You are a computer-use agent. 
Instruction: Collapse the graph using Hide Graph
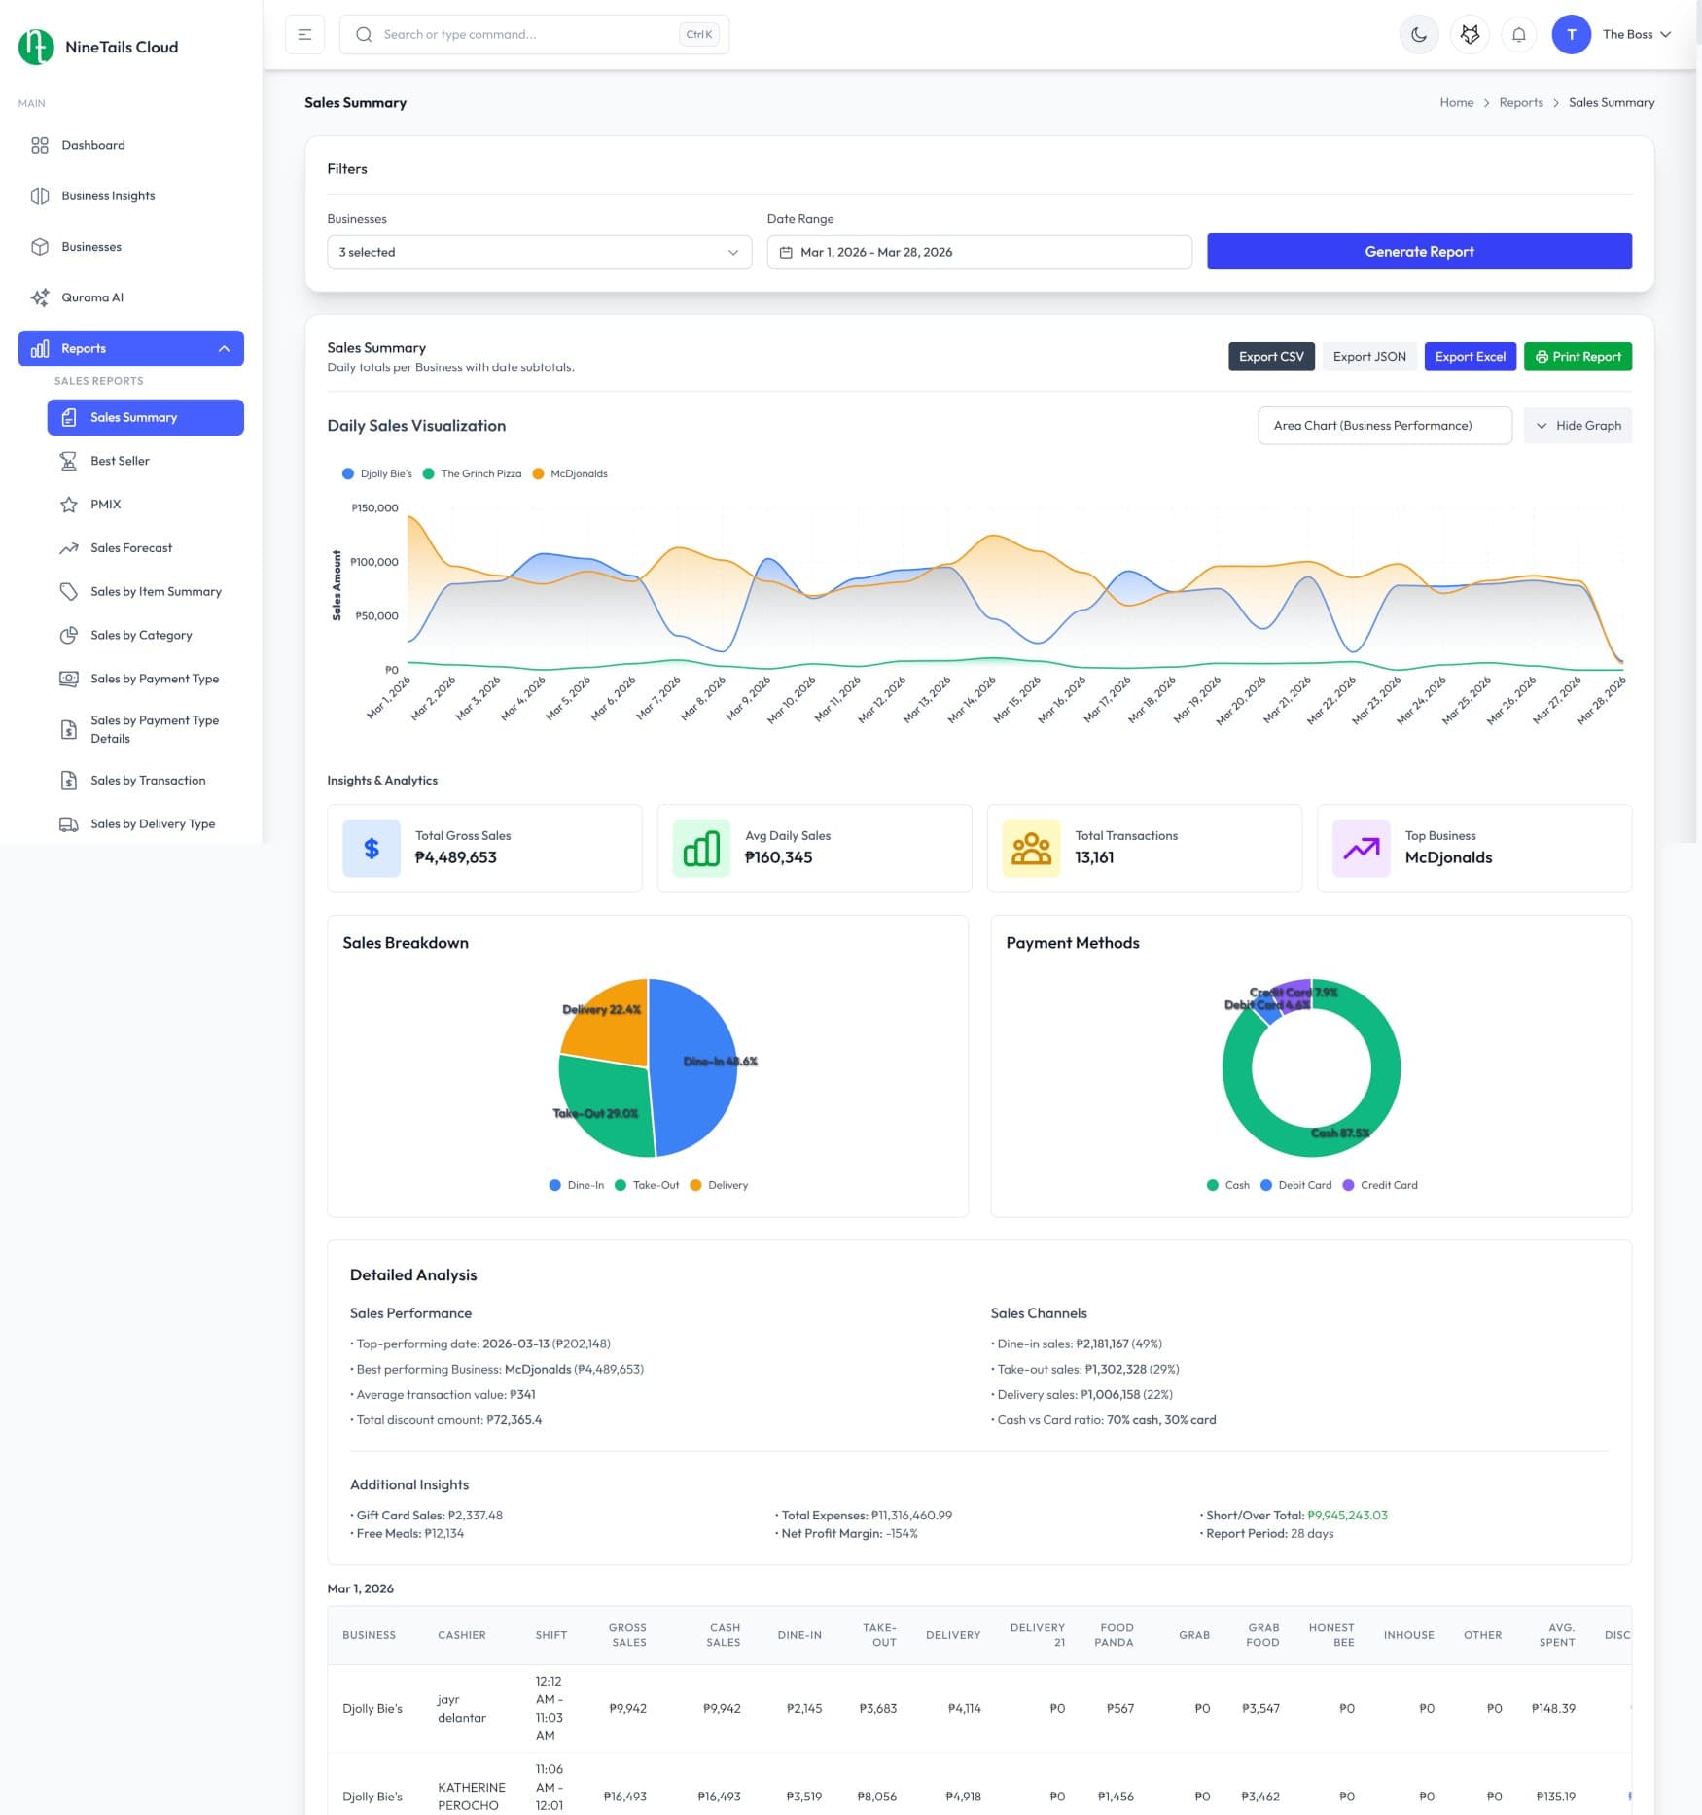pos(1578,425)
